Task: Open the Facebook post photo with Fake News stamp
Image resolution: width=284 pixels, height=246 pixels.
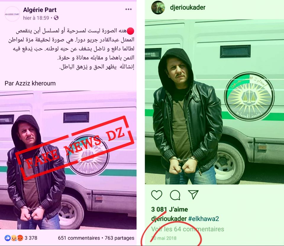Action: point(68,160)
